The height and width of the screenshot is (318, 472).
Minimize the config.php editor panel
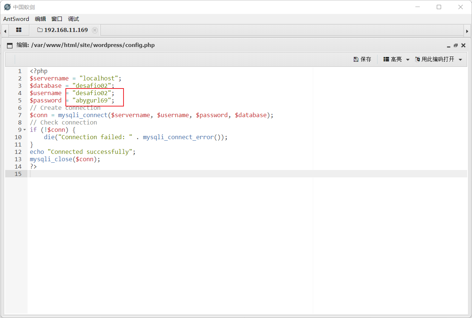(x=448, y=46)
